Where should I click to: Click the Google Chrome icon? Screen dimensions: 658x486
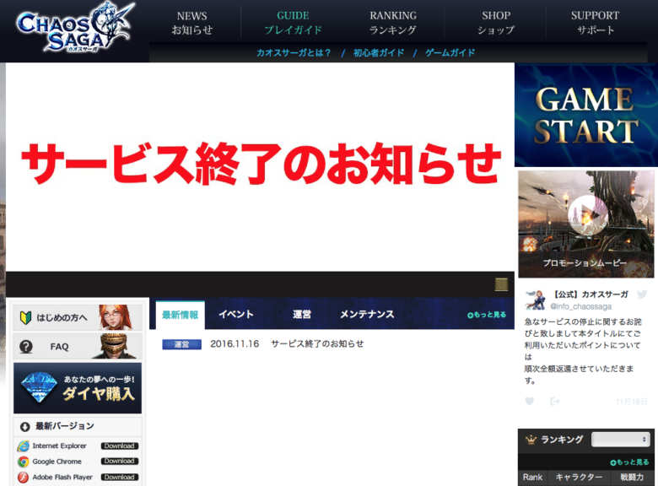tap(23, 462)
